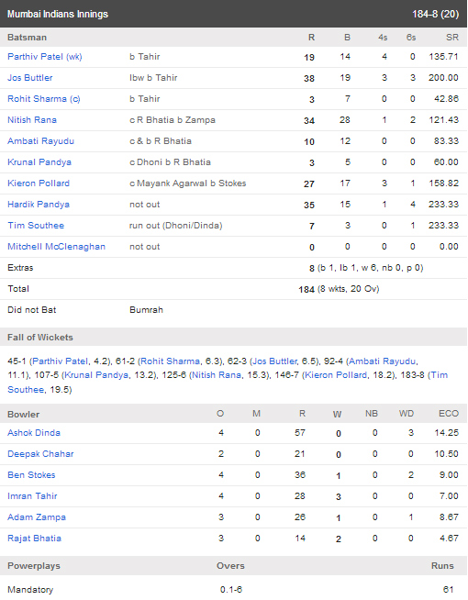Open Mitchell McClenaghan profile link

point(56,247)
